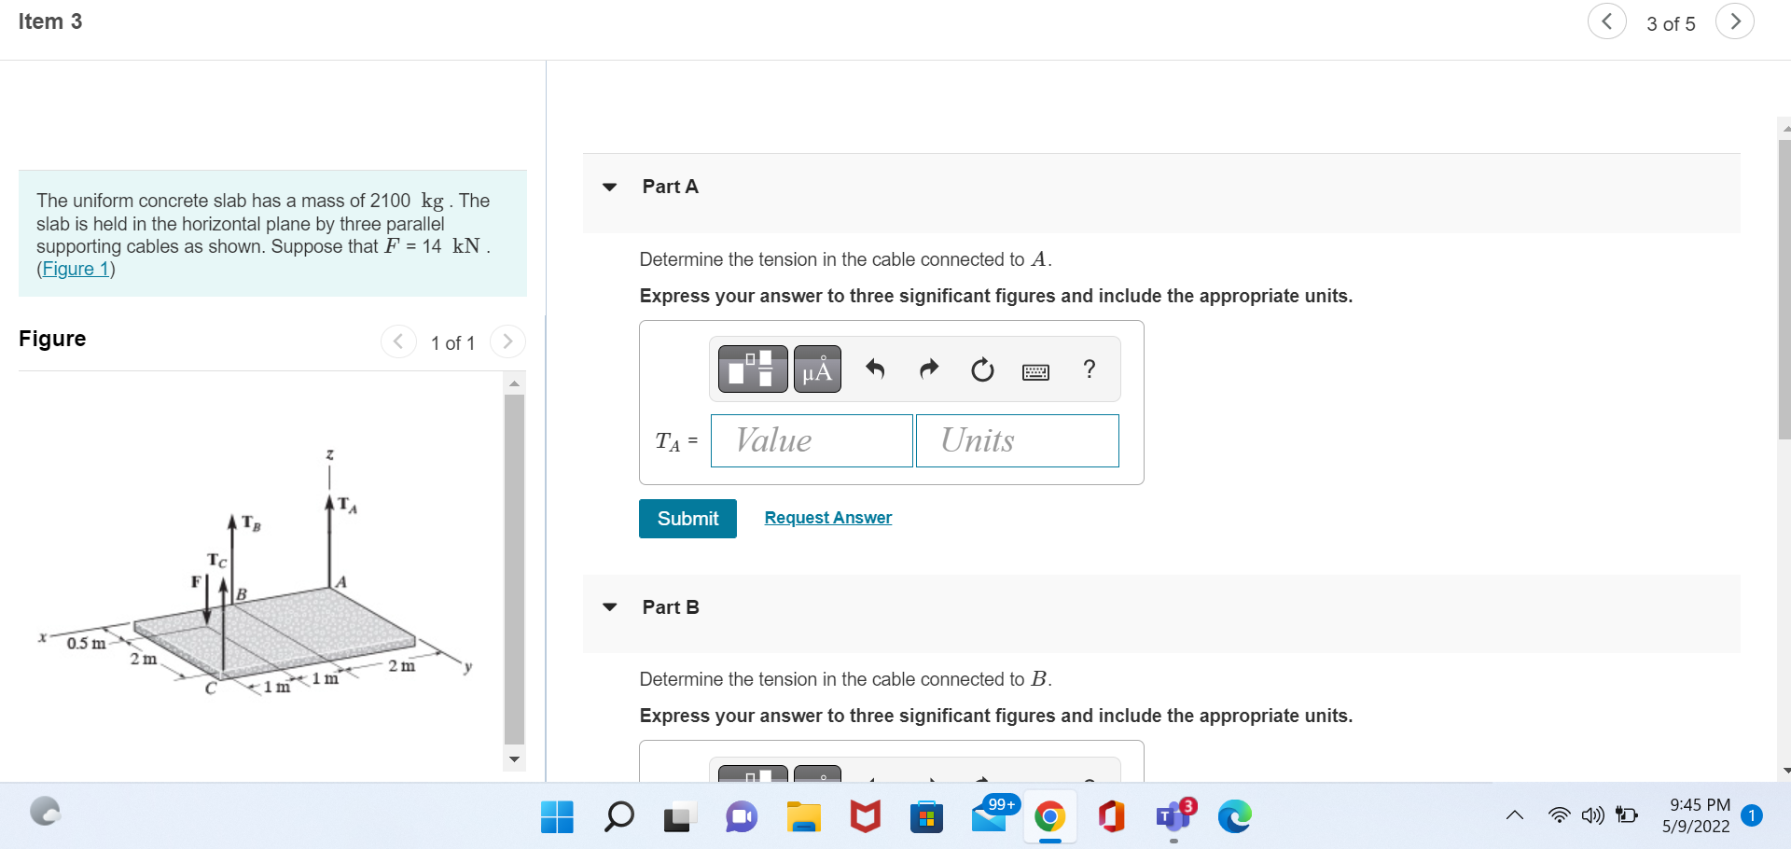
Task: Open Office app on taskbar
Action: click(x=1111, y=817)
